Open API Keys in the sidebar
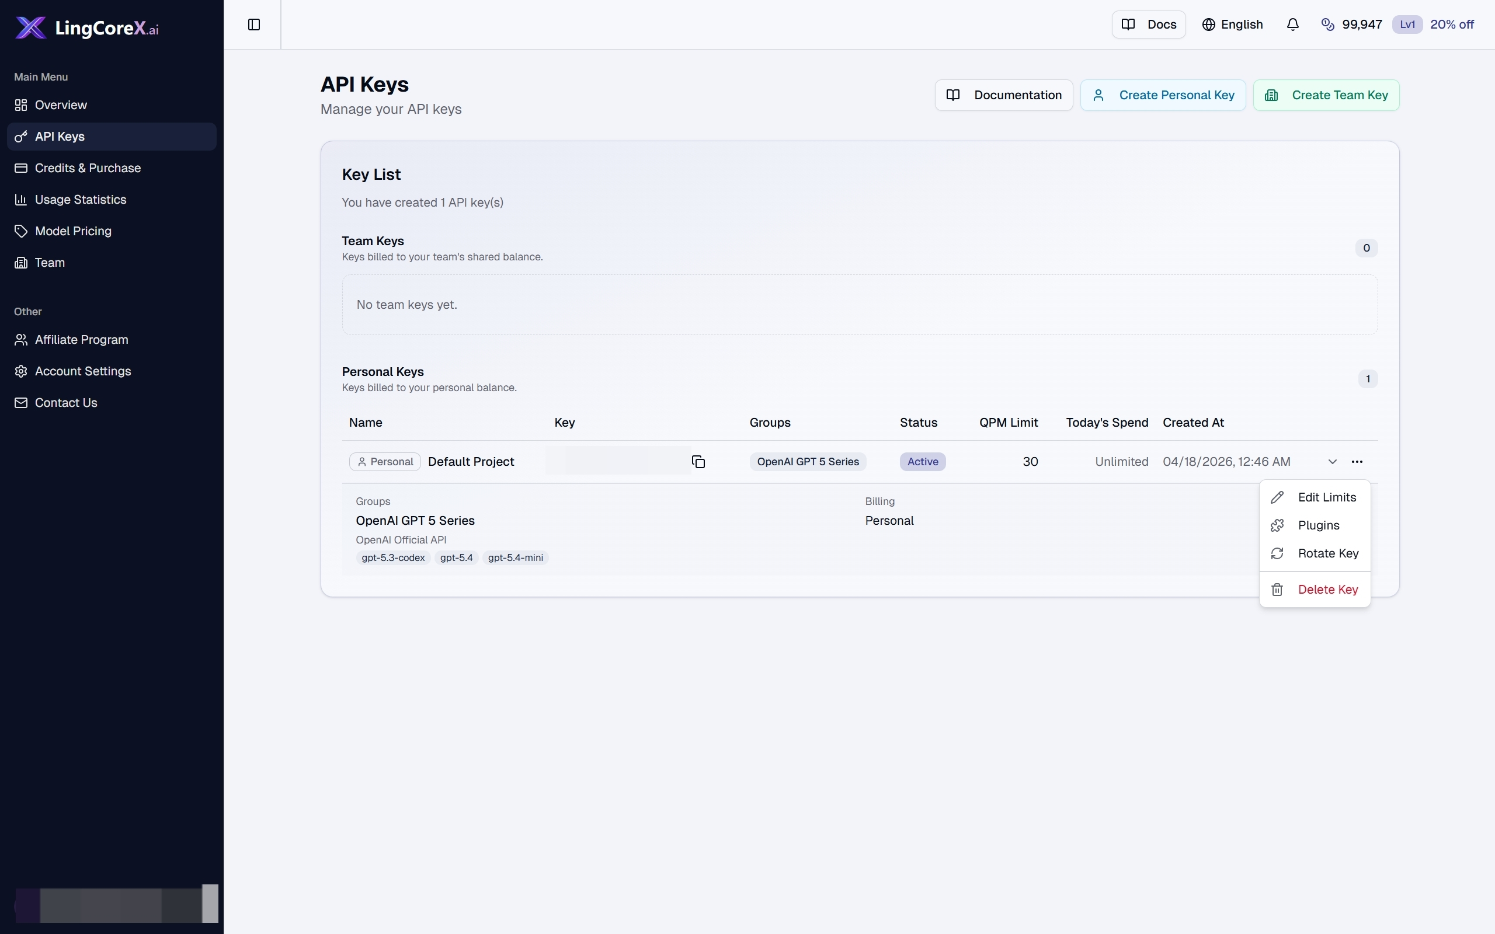1495x934 pixels. tap(112, 137)
